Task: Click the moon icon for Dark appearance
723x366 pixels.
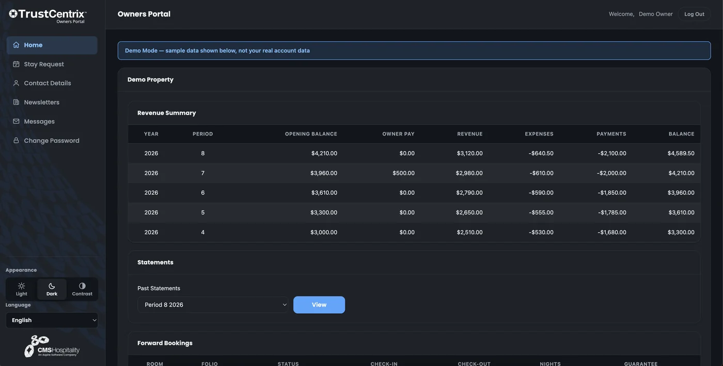Action: (52, 286)
